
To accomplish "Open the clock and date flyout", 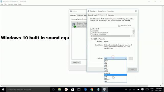I will (159, 89).
